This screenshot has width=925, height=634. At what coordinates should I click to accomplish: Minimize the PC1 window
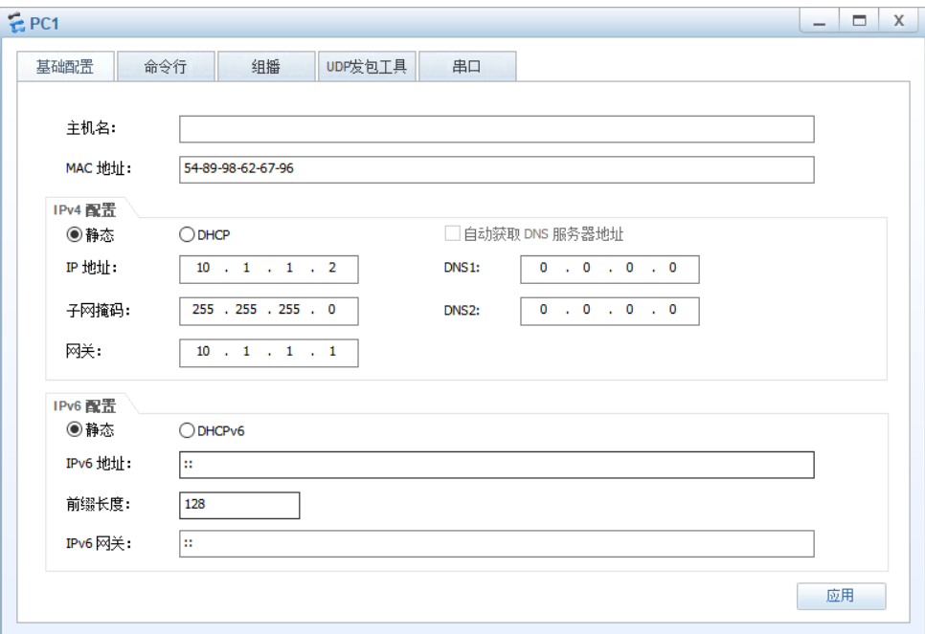coord(820,21)
